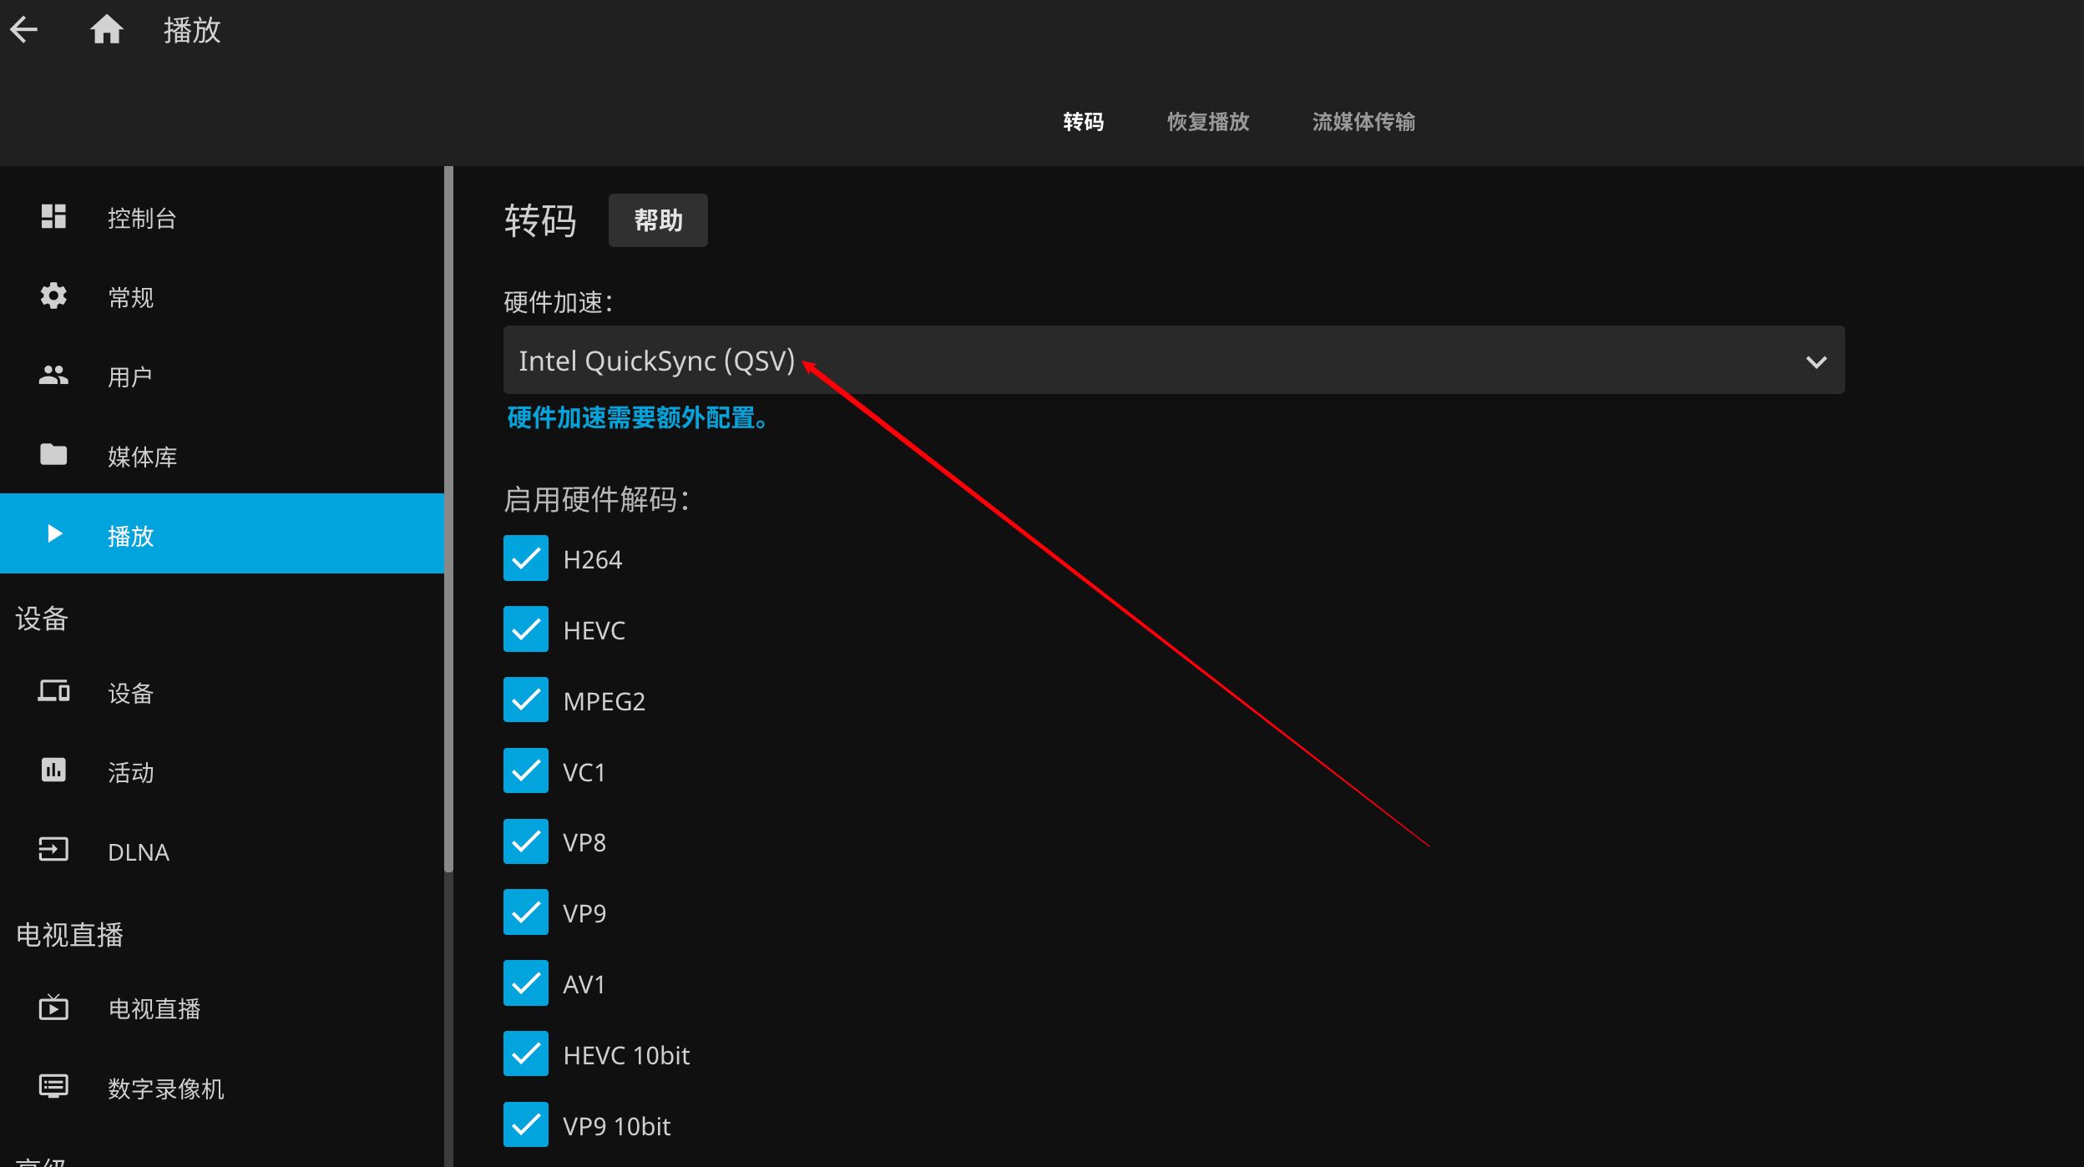Open the 硬件加速 dropdown

point(1174,361)
